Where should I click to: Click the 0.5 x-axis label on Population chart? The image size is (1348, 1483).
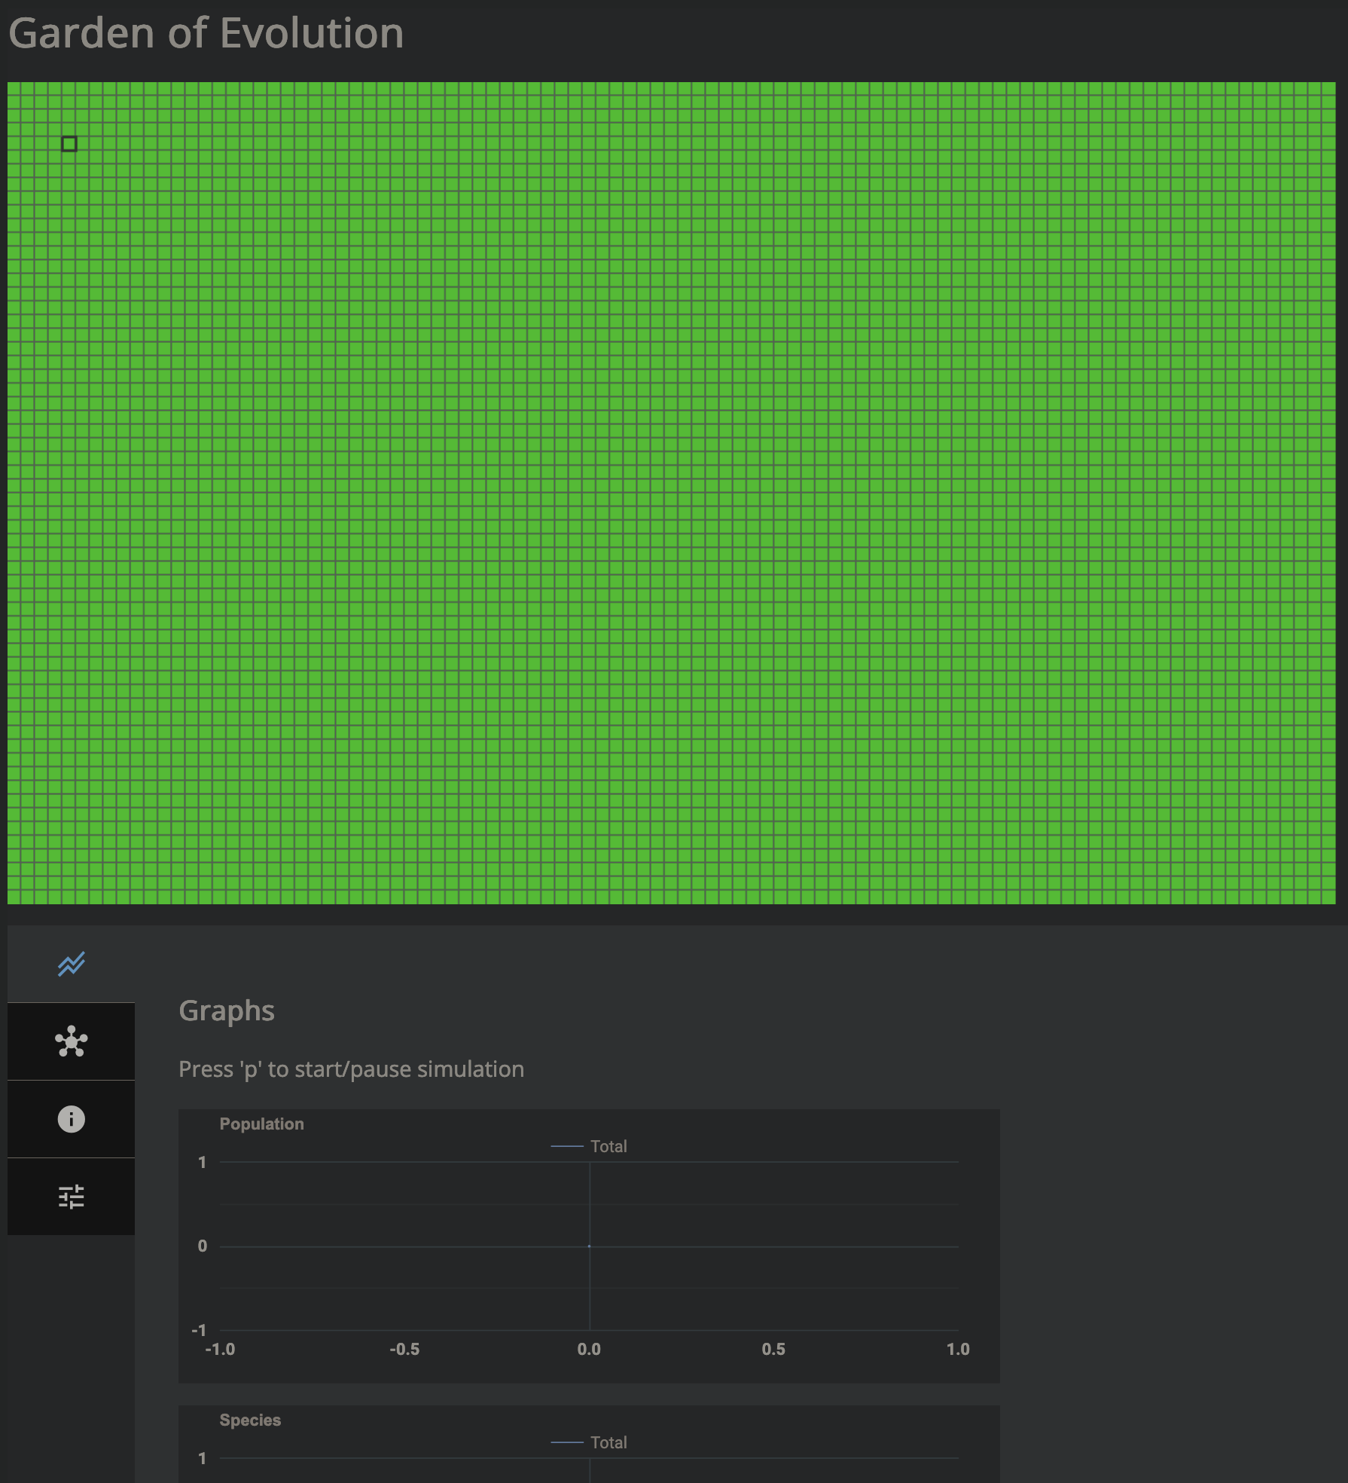[x=773, y=1349]
